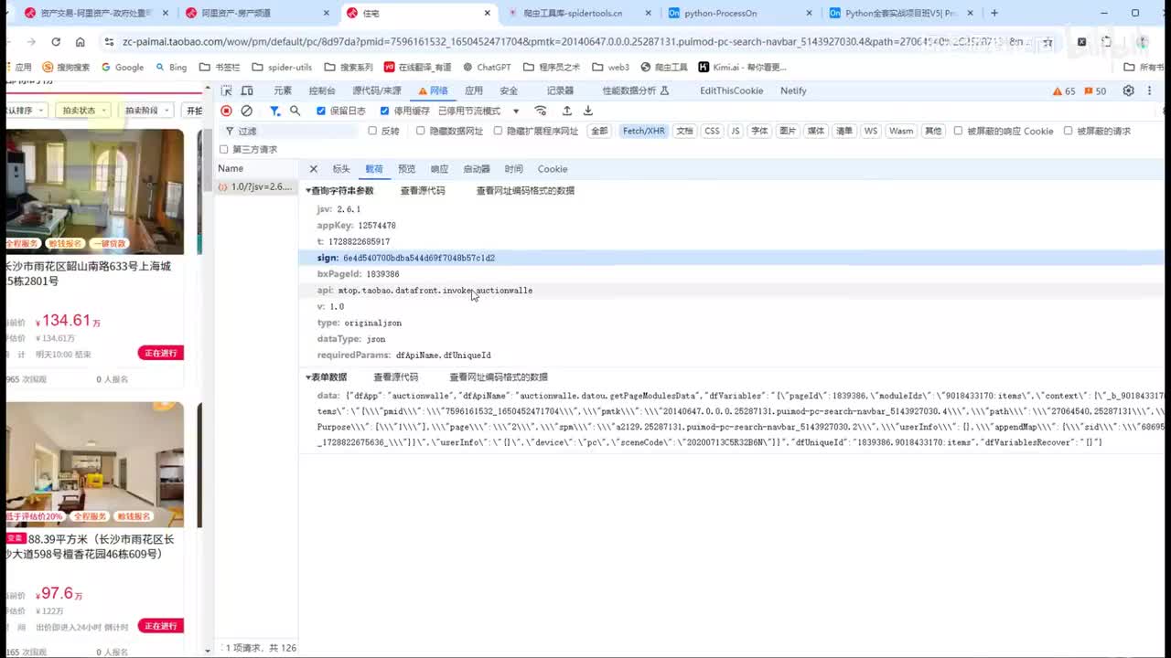
Task: Click the inspect element picker icon
Action: (x=226, y=90)
